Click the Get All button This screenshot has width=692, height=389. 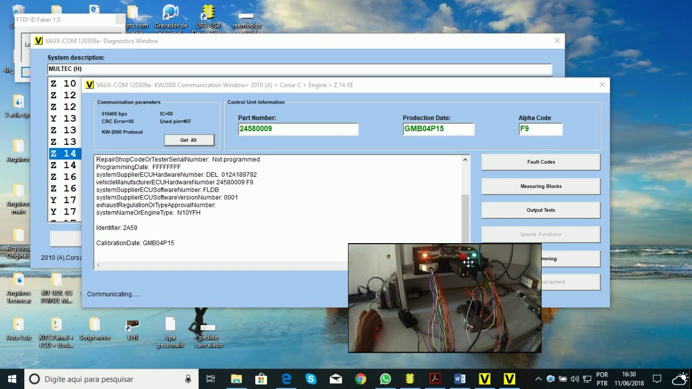(x=189, y=140)
